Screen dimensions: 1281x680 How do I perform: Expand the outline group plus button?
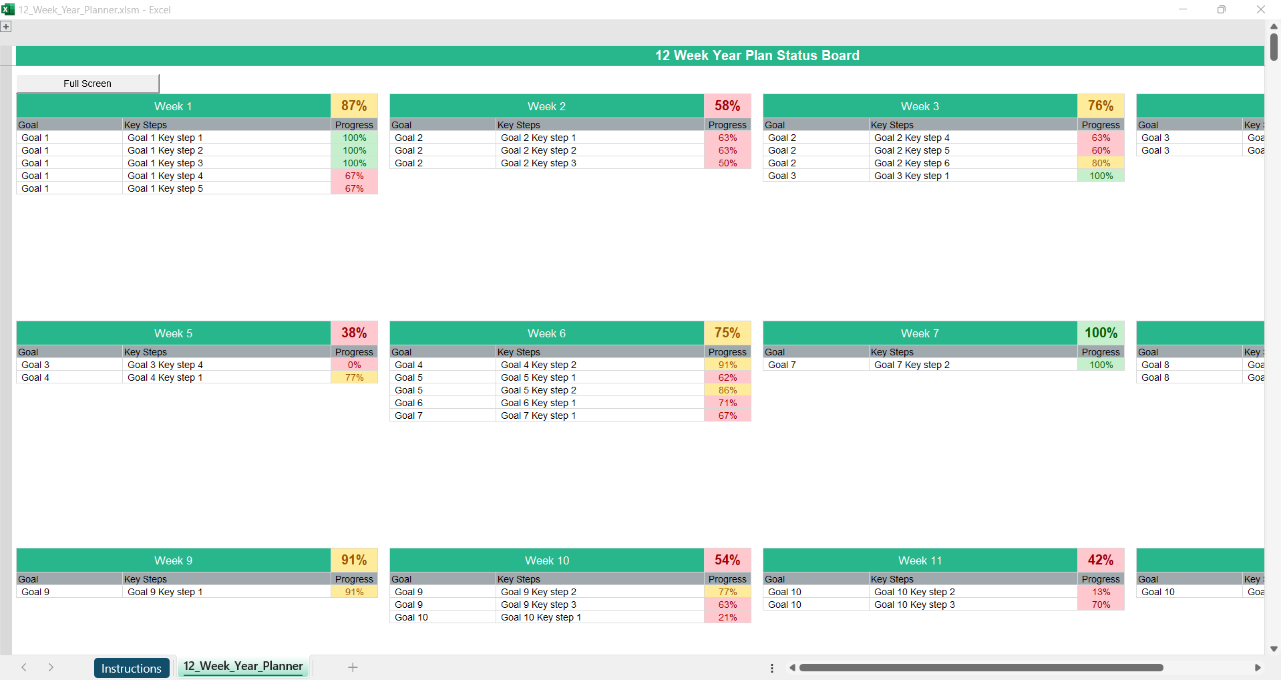coord(6,27)
